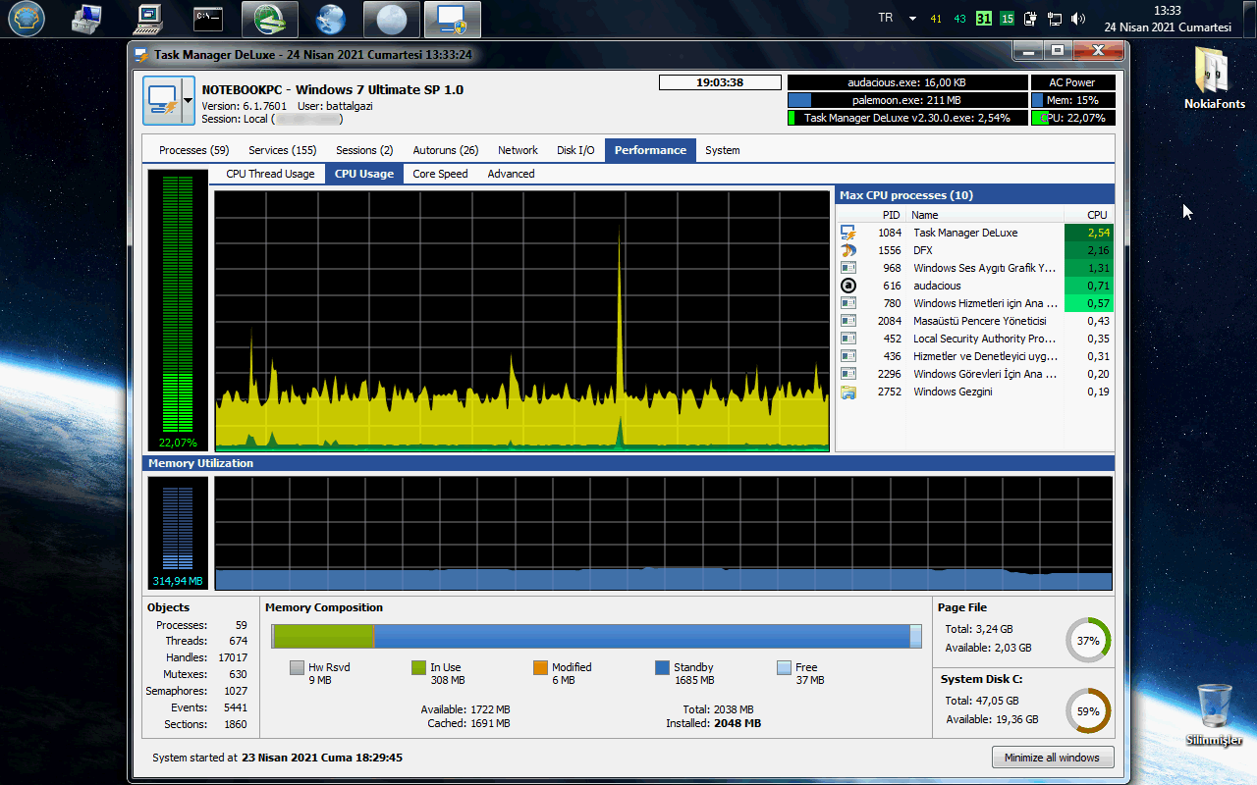Select the Performance tab
Image resolution: width=1257 pixels, height=785 pixels.
(650, 150)
